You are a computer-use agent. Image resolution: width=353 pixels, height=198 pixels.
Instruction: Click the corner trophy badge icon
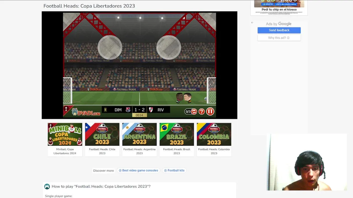(66, 109)
